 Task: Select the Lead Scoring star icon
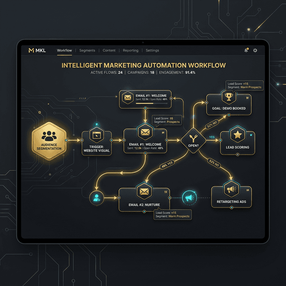(x=237, y=135)
